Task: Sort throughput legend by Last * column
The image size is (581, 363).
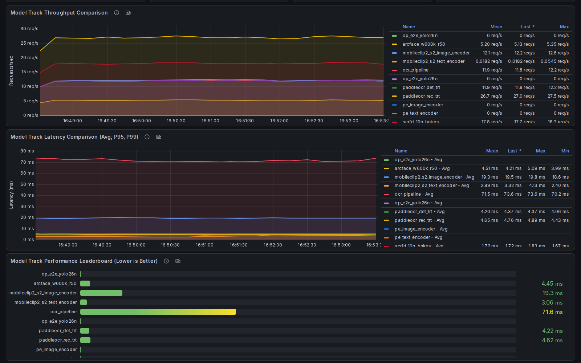Action: (528, 27)
